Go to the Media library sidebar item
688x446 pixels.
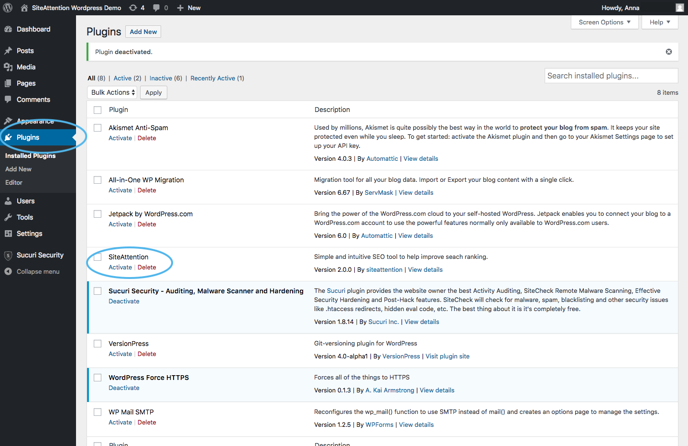click(26, 67)
